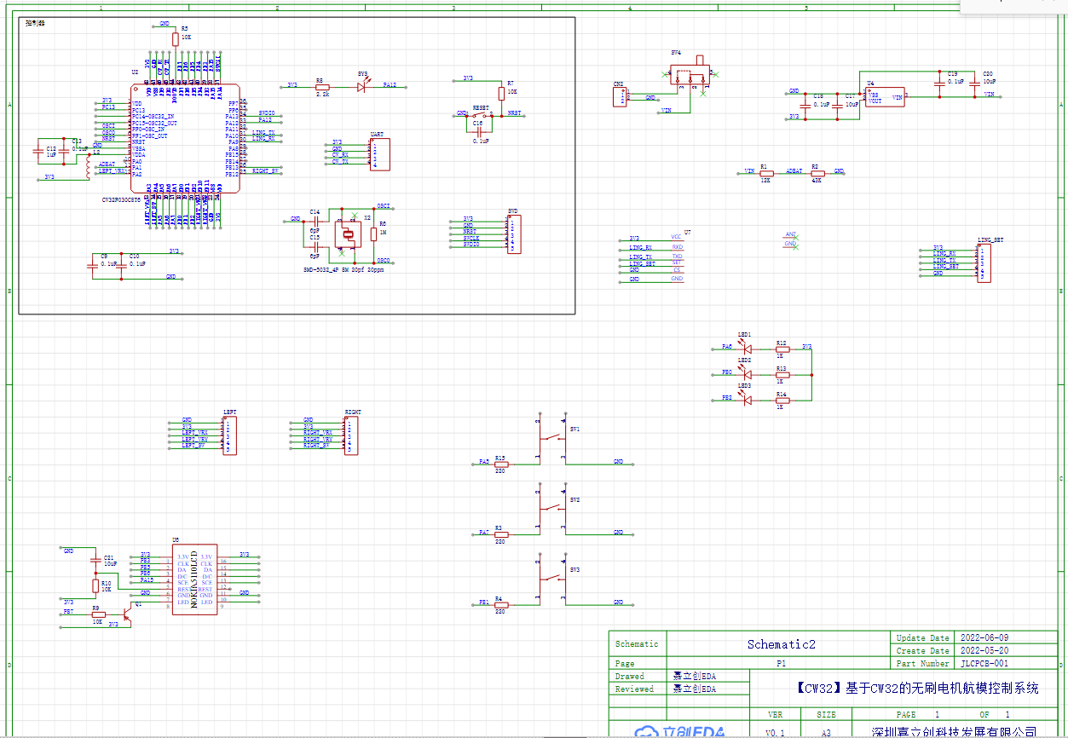
Task: Select the UART connector header
Action: click(x=379, y=154)
